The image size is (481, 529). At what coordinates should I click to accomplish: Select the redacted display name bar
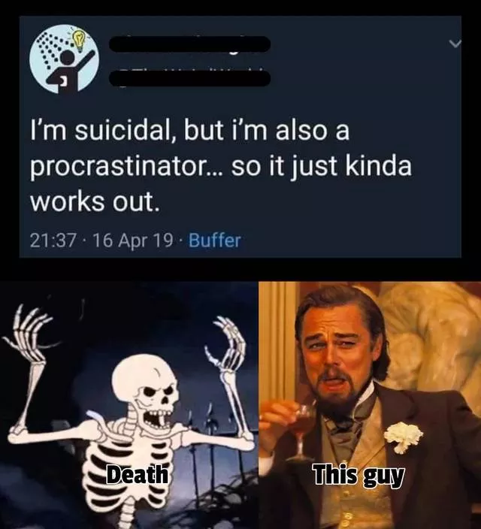pos(189,44)
